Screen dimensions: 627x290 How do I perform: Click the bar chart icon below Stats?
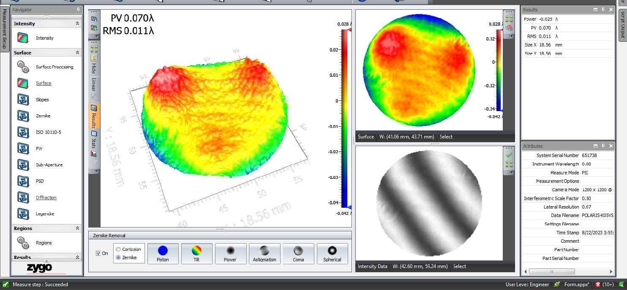coord(94,154)
